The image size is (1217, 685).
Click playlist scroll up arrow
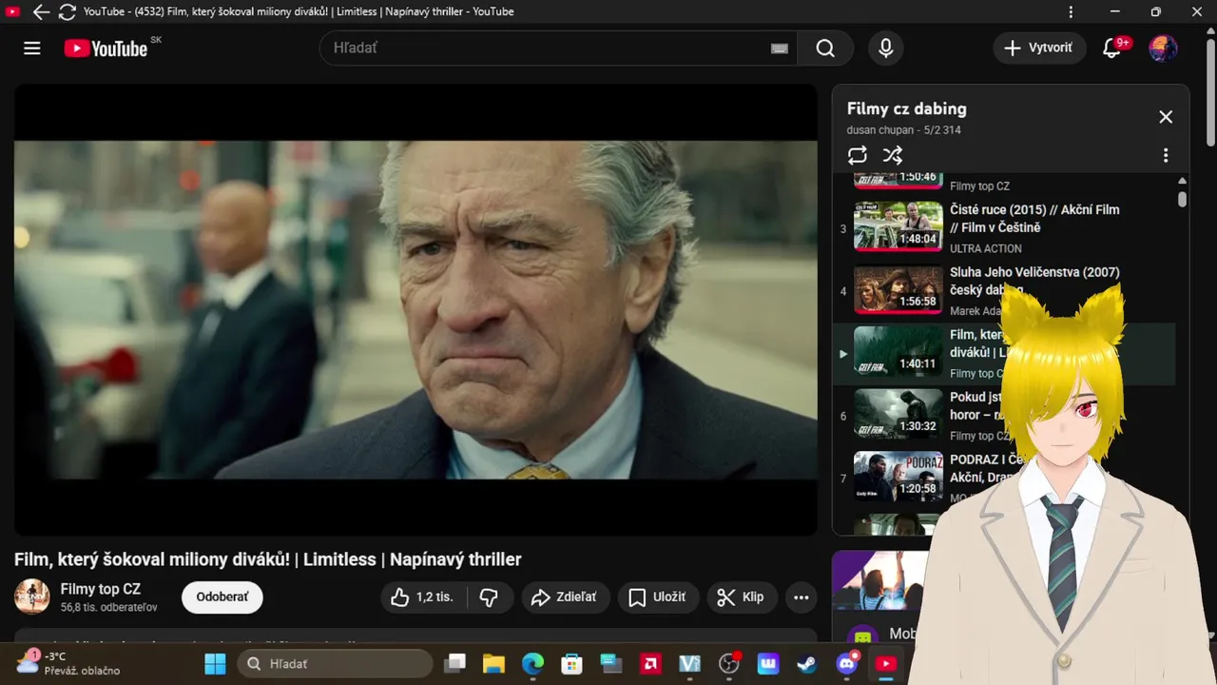click(1183, 181)
